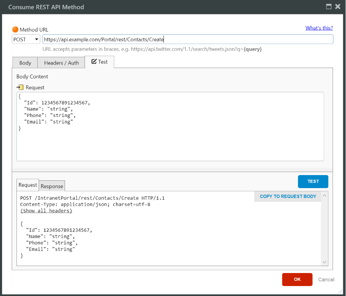Expand the (Show all headers) link
This screenshot has width=346, height=296.
(46, 211)
